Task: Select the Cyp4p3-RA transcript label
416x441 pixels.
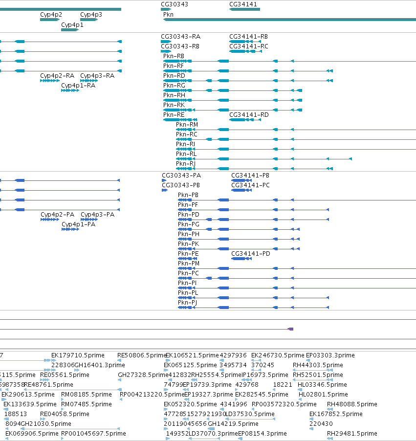Action: [97, 76]
